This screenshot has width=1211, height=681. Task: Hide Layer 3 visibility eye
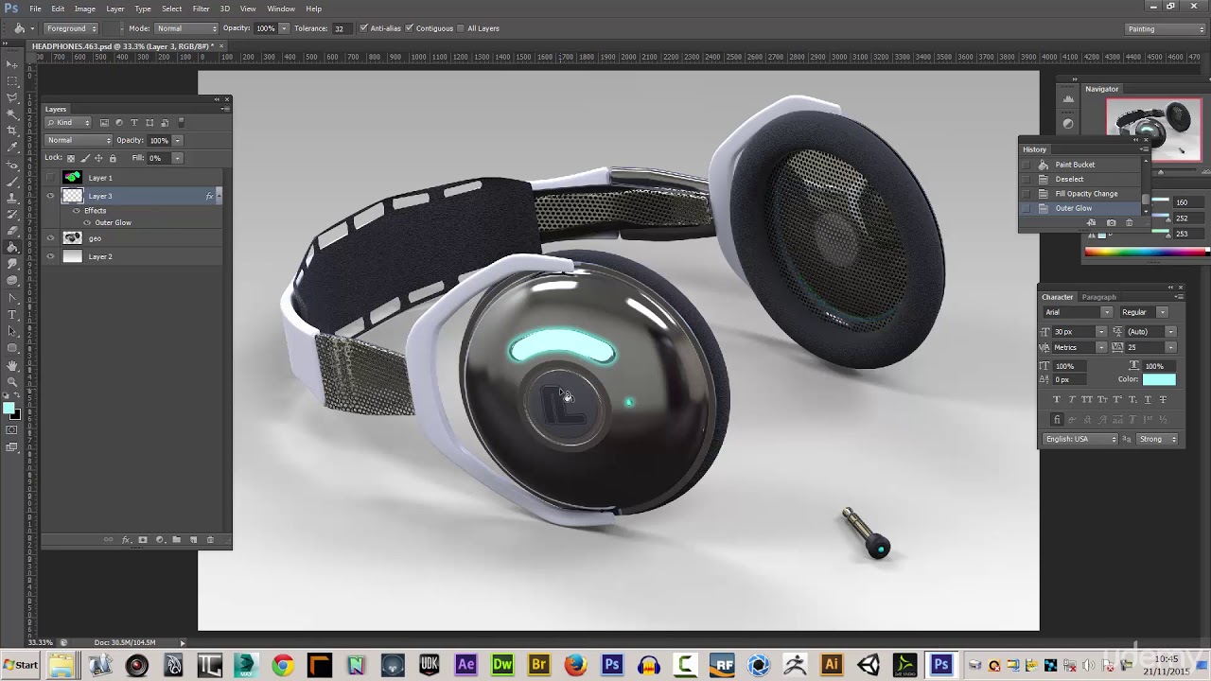[51, 196]
